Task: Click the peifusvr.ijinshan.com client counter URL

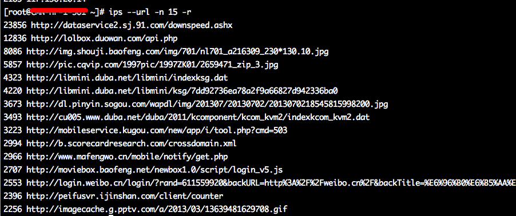Action: click(x=125, y=197)
